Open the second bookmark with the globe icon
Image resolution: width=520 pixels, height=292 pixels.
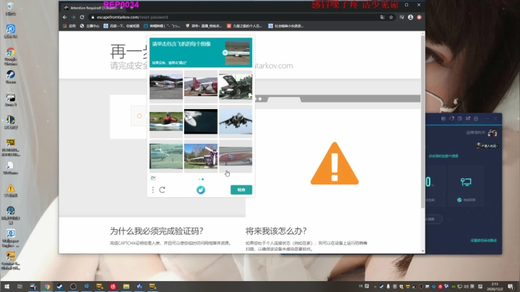90,26
